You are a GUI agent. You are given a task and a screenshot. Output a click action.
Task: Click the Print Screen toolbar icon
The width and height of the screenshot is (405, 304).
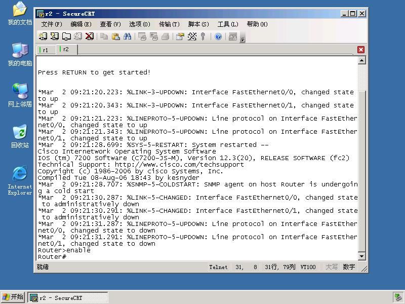pos(142,36)
